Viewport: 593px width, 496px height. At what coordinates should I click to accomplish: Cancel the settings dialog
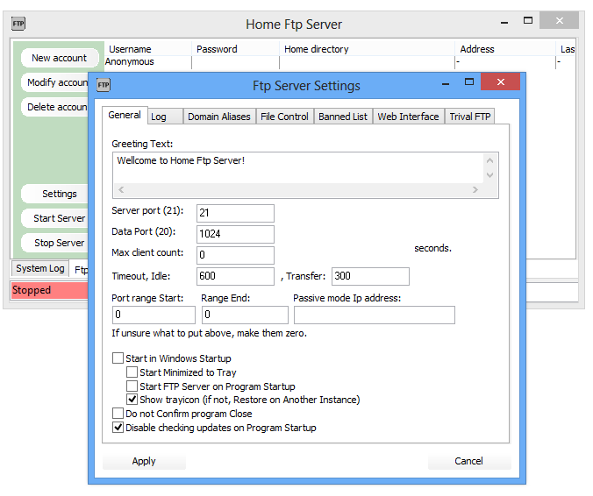click(x=469, y=461)
